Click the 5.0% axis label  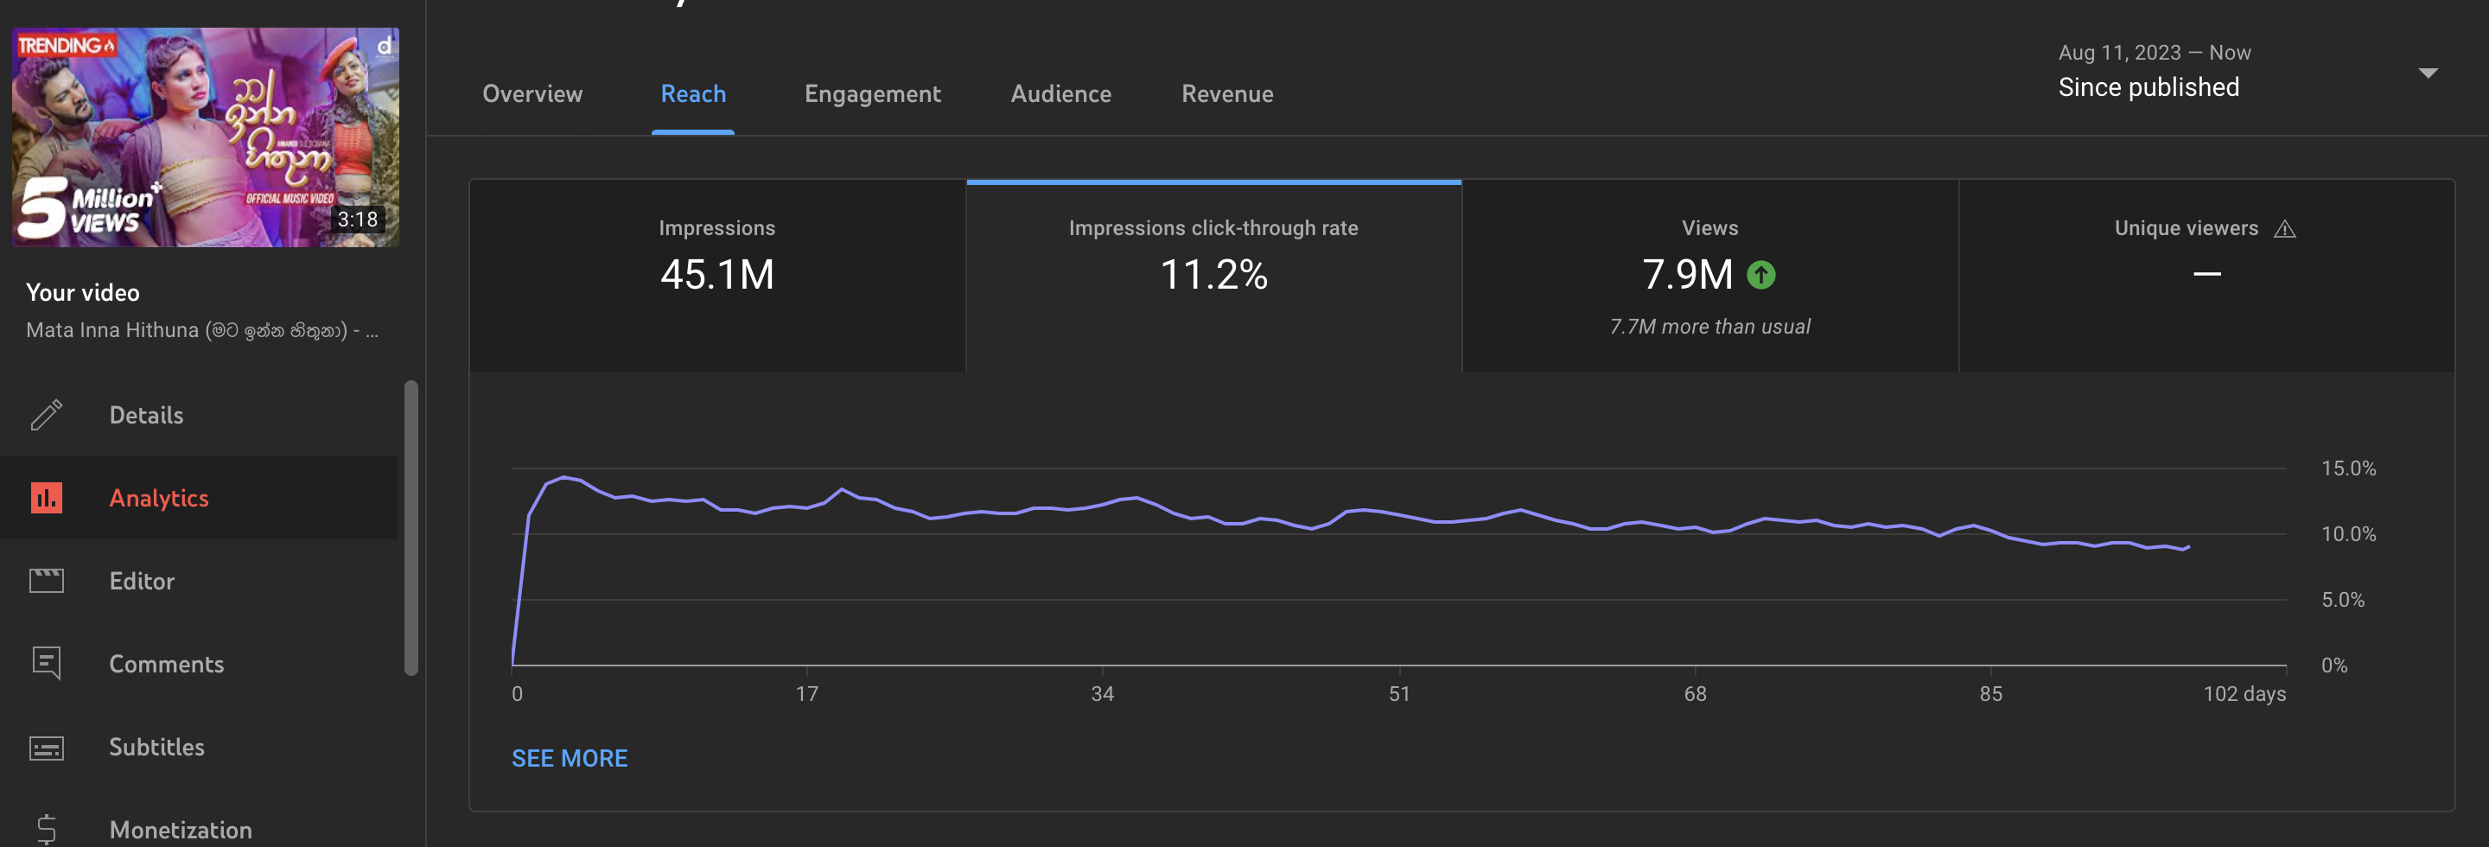tap(2343, 600)
